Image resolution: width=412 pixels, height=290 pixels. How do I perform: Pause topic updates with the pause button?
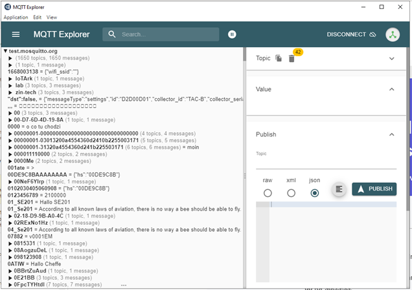(x=232, y=34)
